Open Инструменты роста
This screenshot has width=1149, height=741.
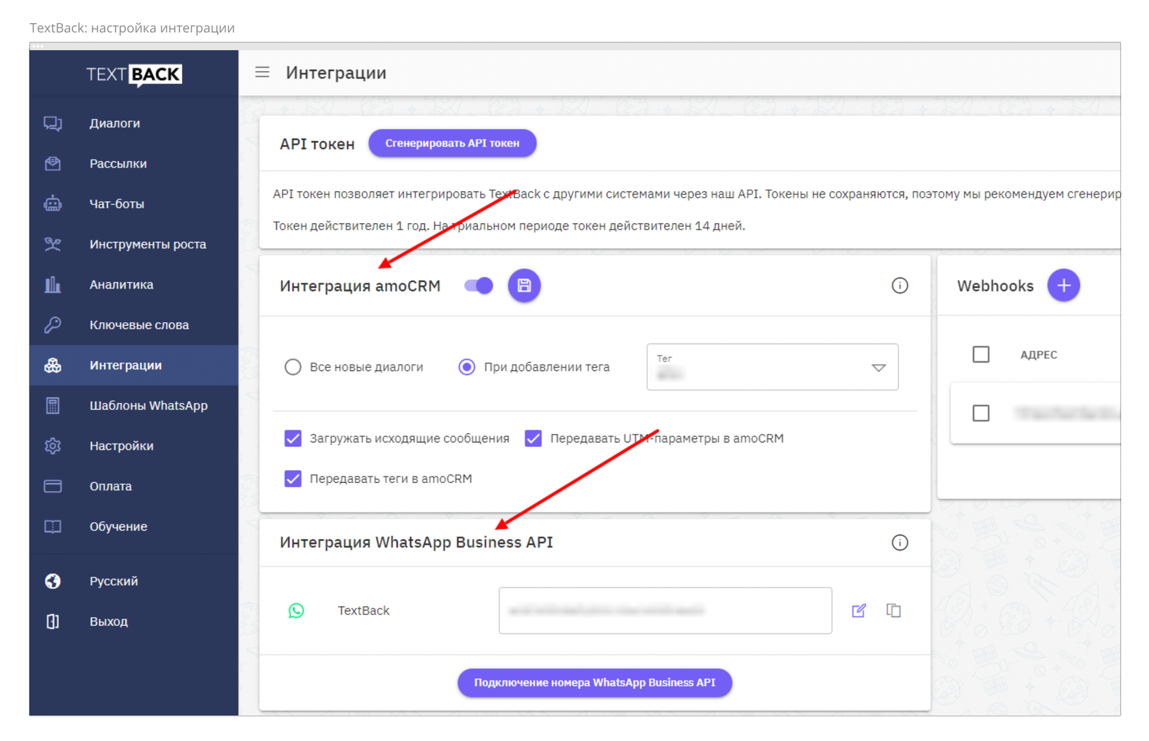coord(134,244)
